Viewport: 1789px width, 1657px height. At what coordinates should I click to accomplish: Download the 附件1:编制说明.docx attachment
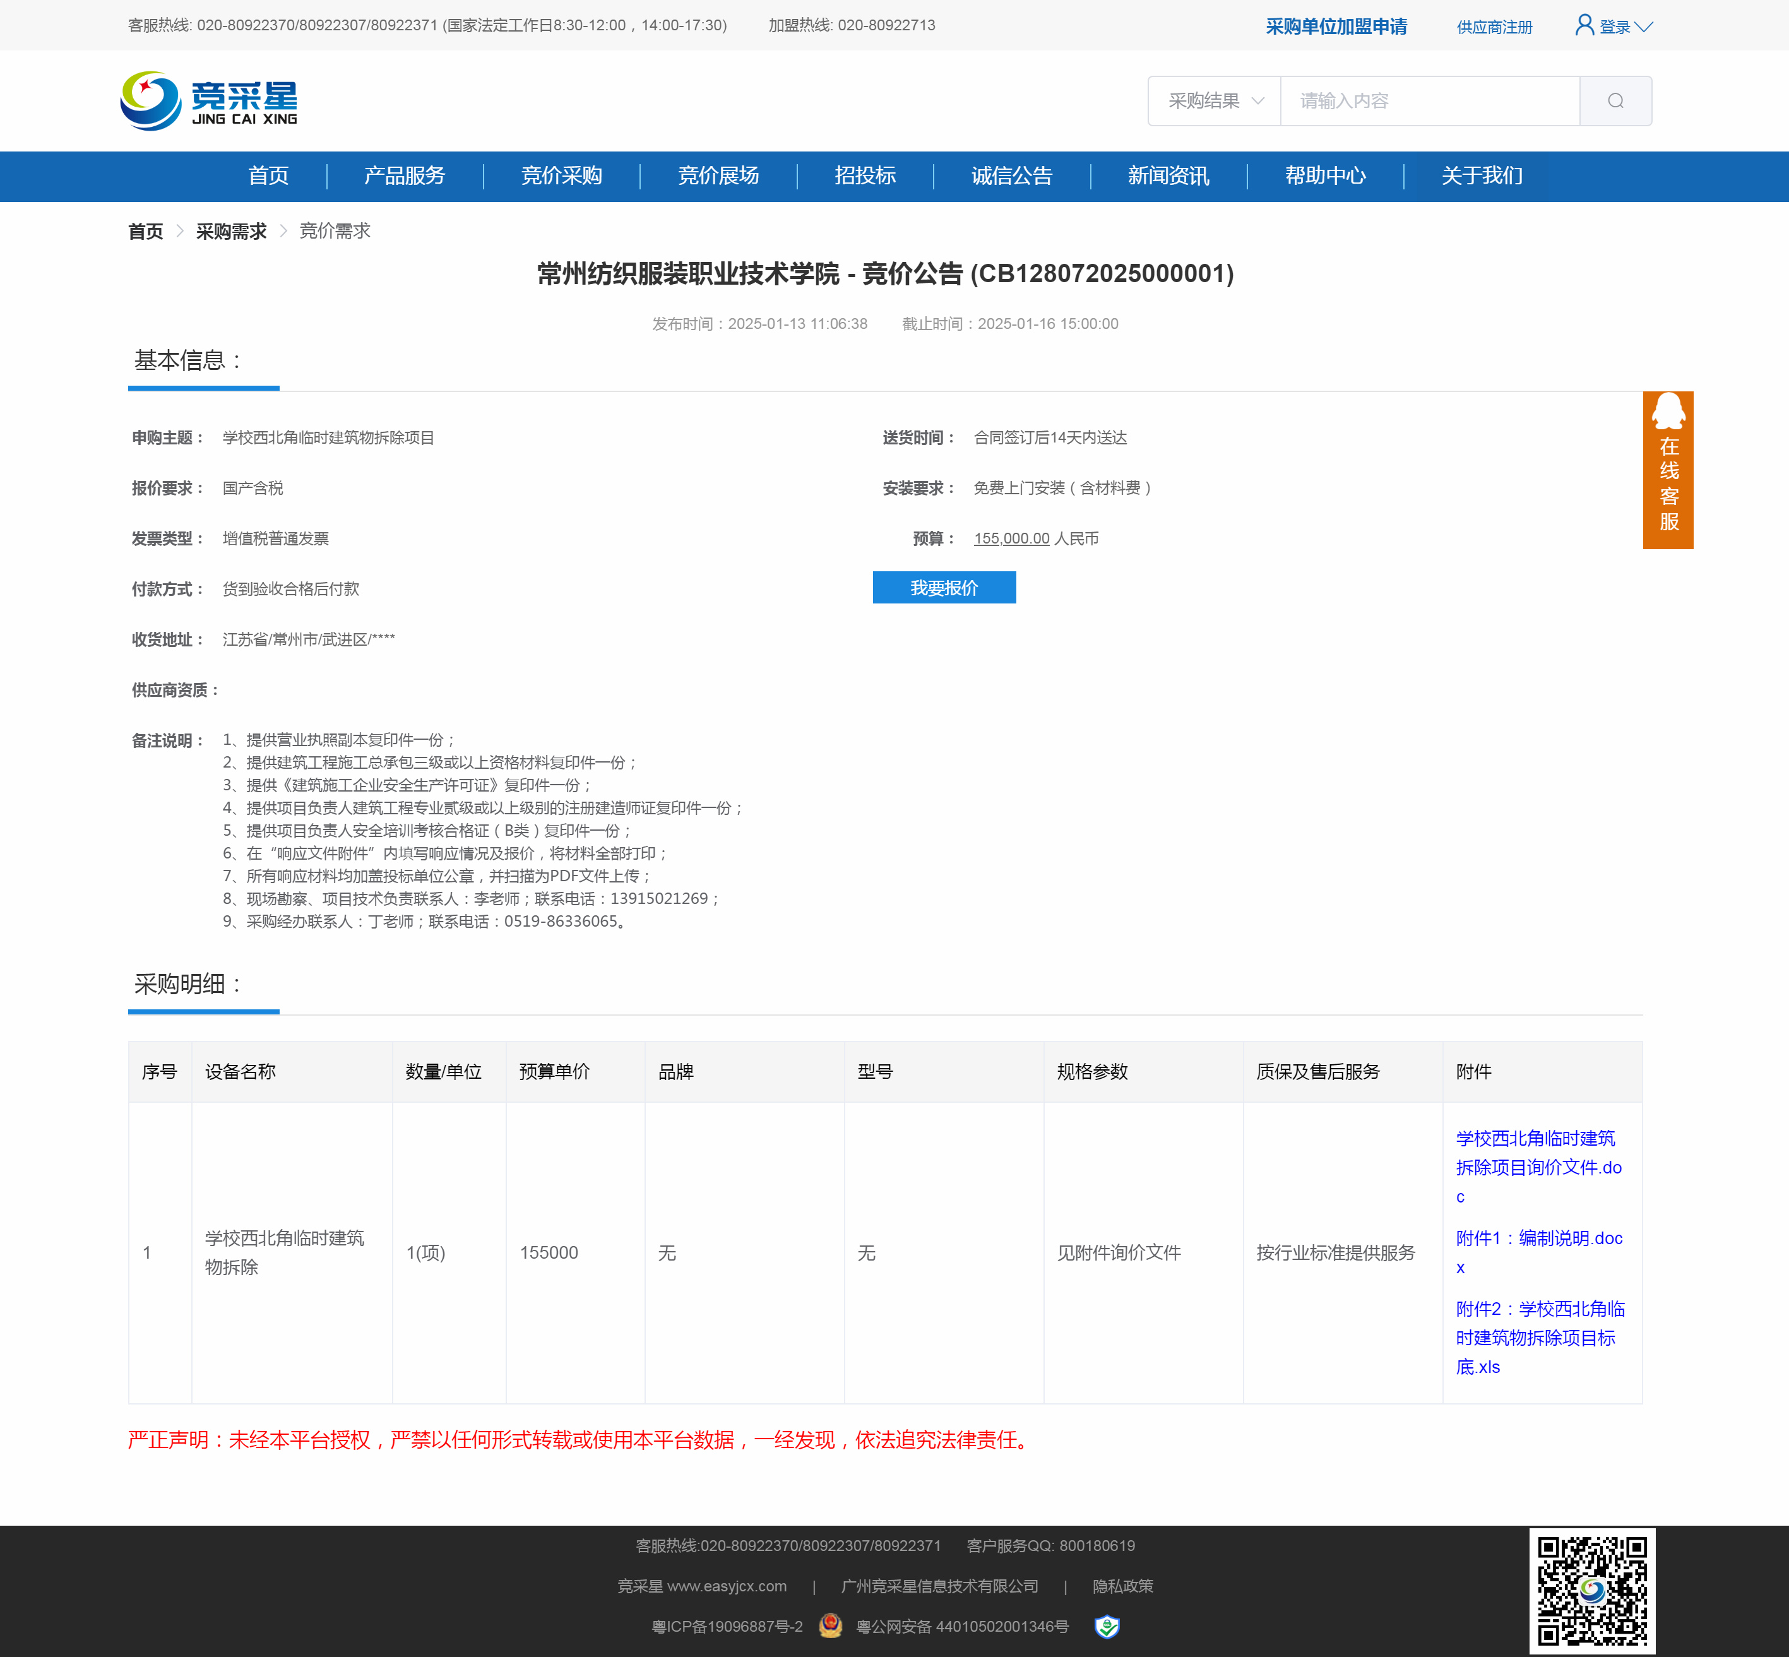pos(1539,1238)
